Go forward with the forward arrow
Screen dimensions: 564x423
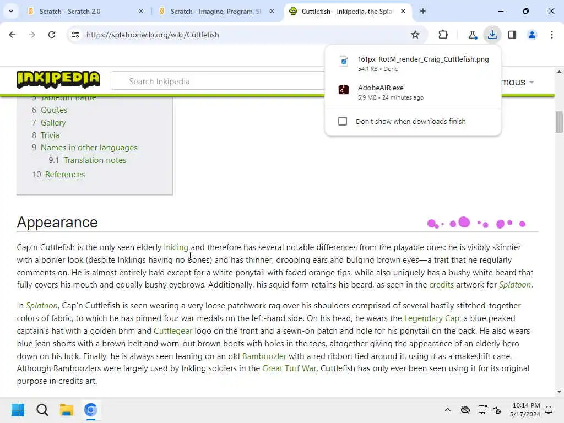coord(32,35)
